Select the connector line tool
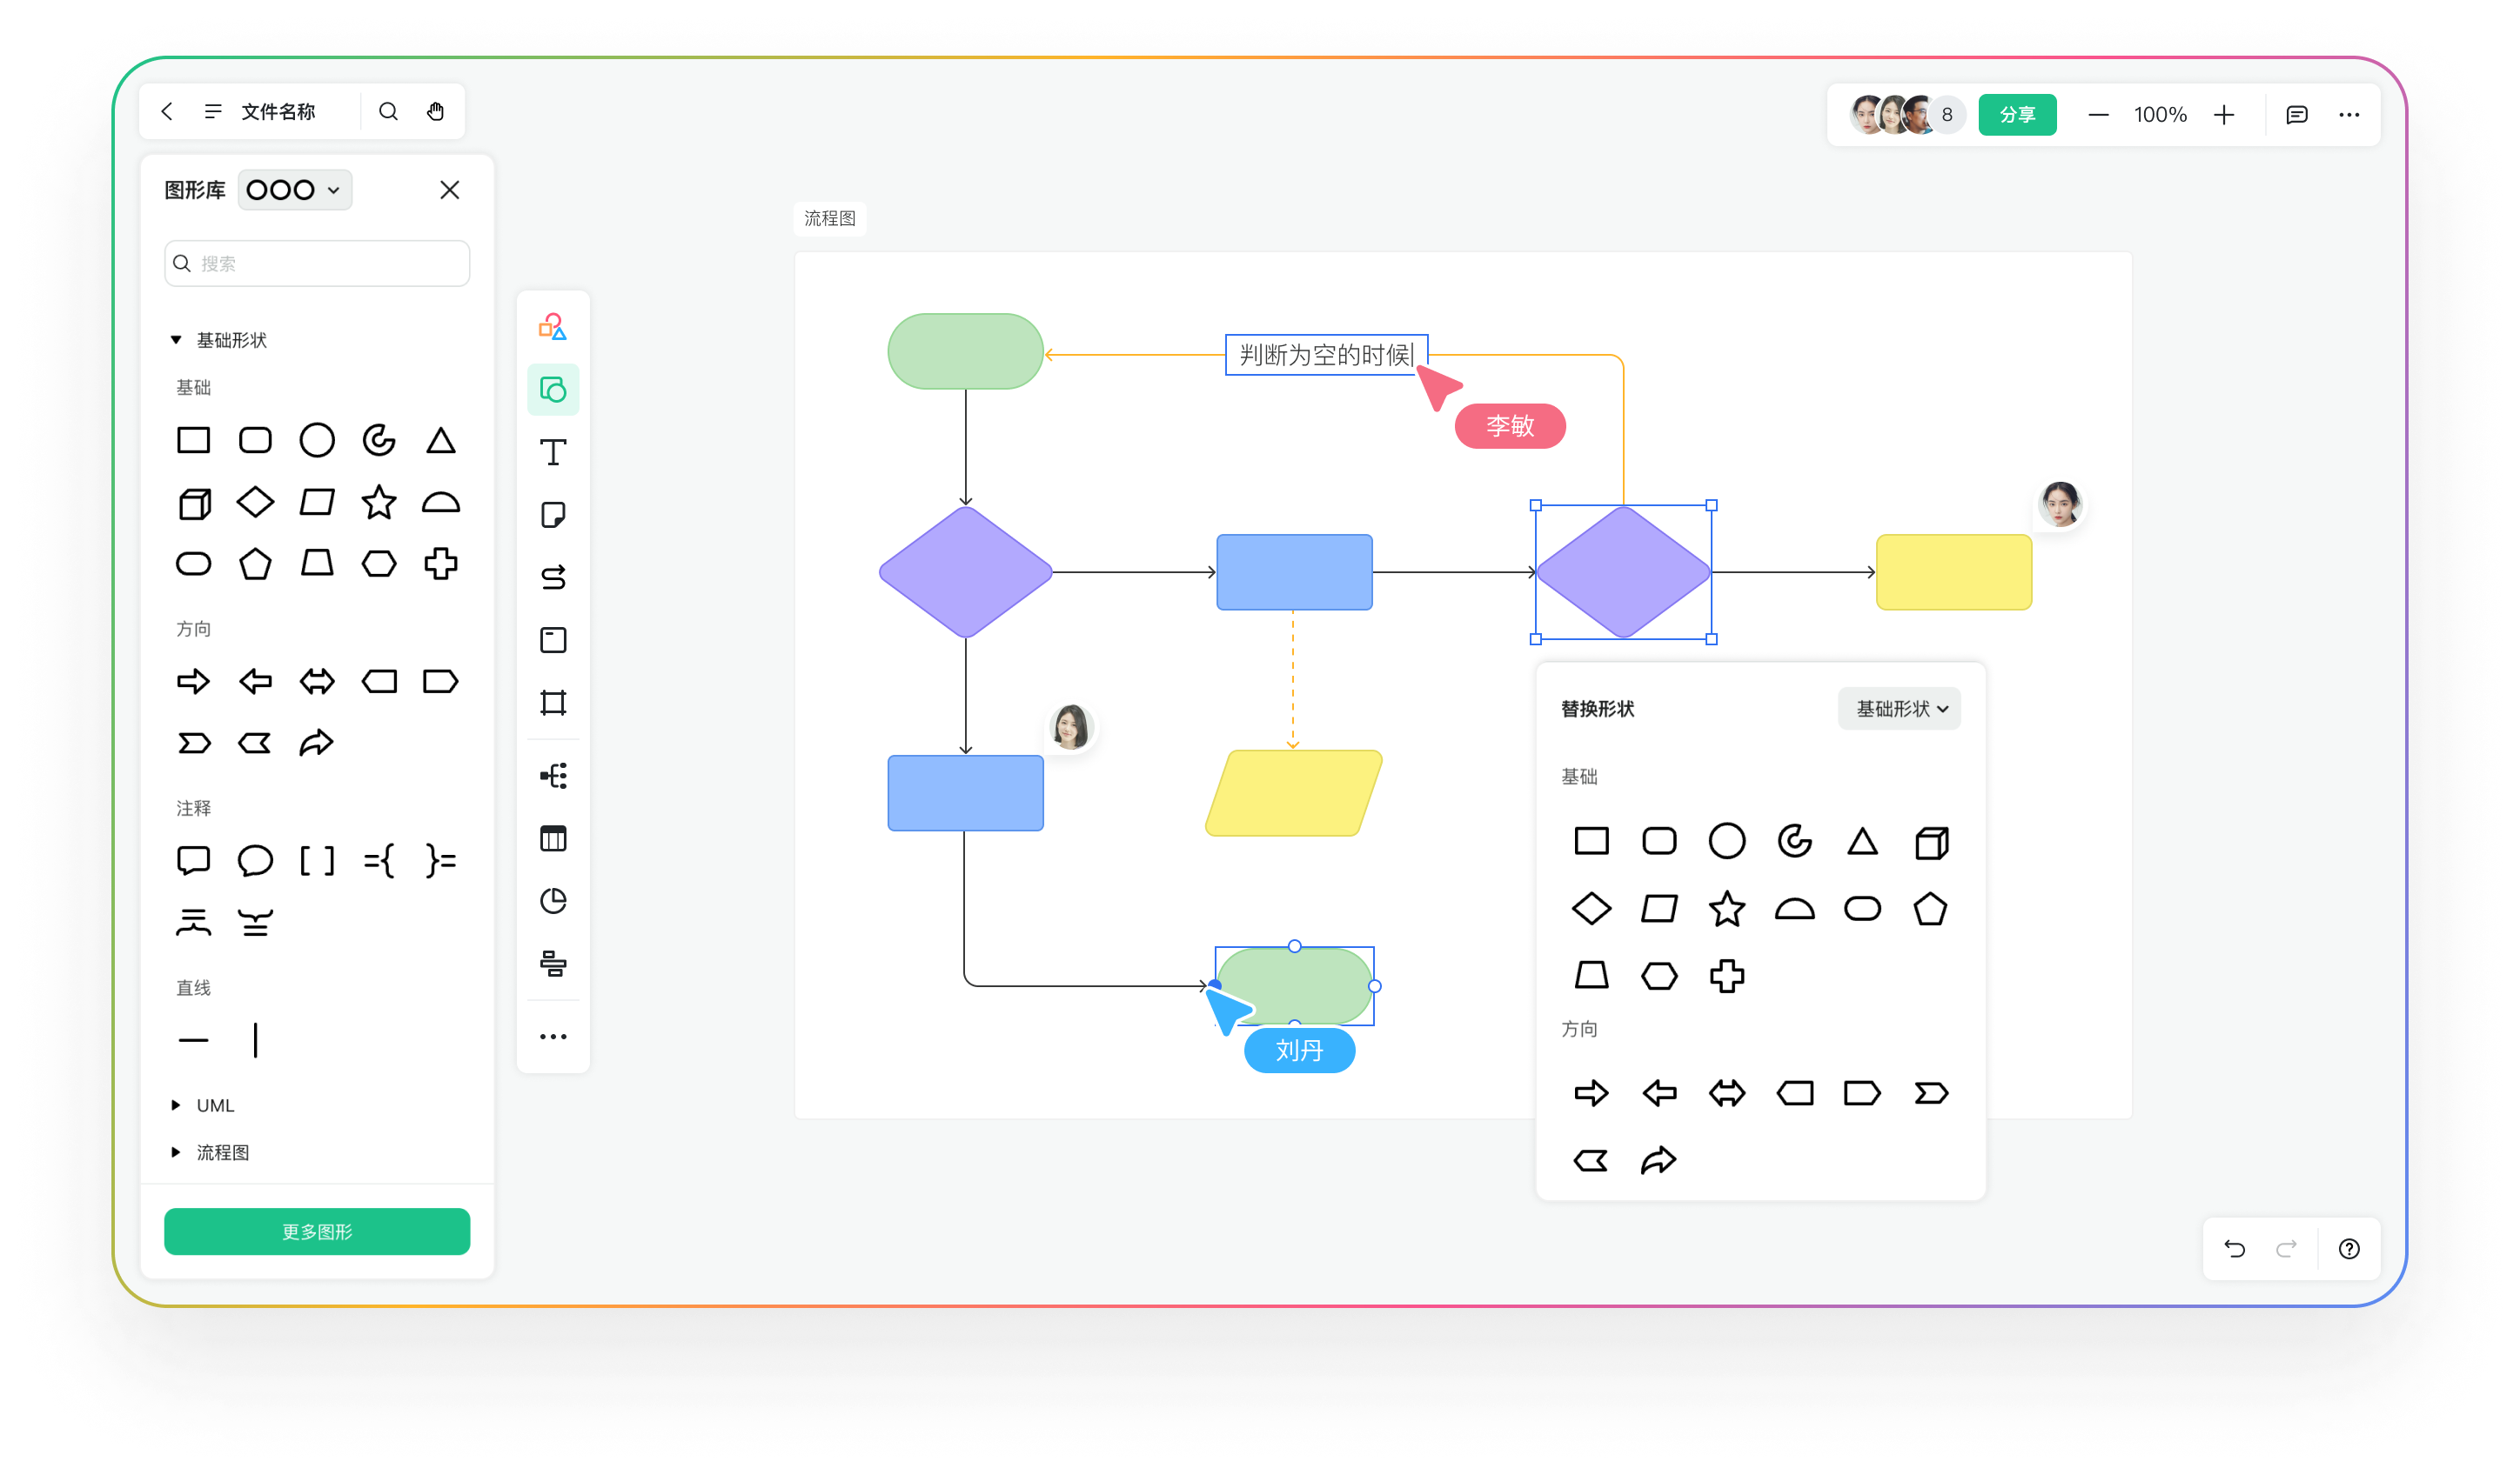This screenshot has width=2520, height=1475. coord(553,577)
